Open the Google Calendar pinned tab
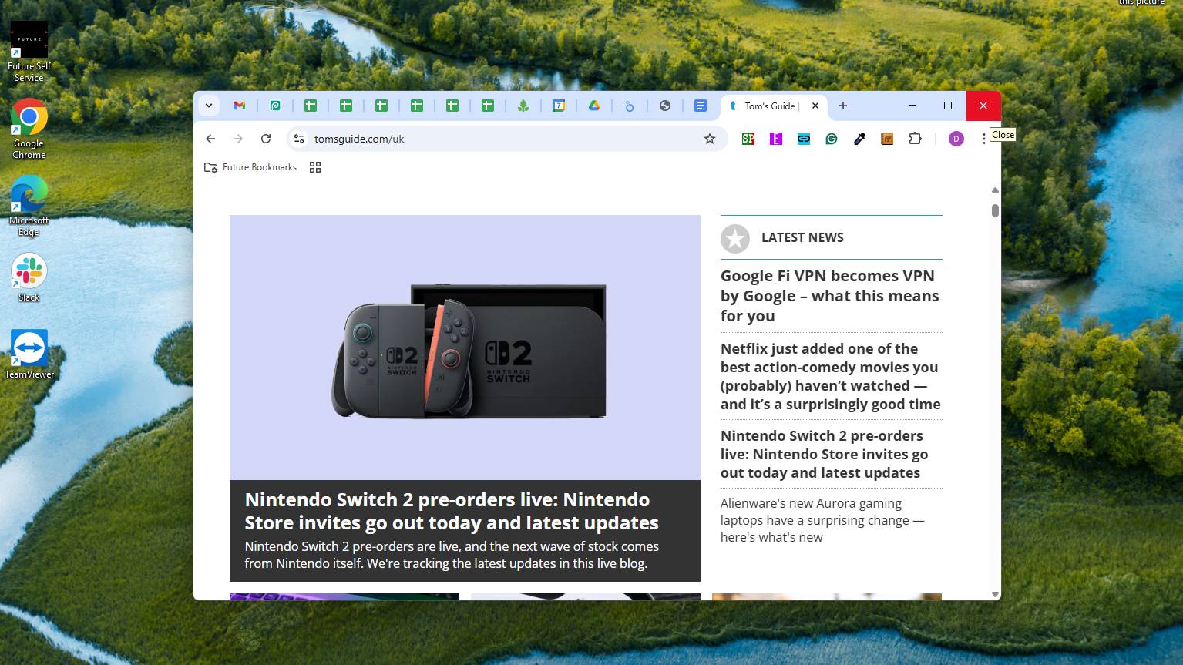Screen dimensions: 1183x665 (x=559, y=106)
